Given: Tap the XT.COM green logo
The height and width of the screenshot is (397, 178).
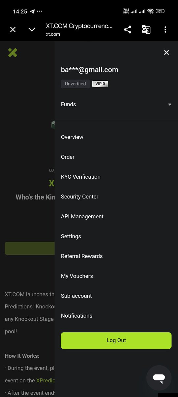Looking at the screenshot, I should (x=13, y=53).
